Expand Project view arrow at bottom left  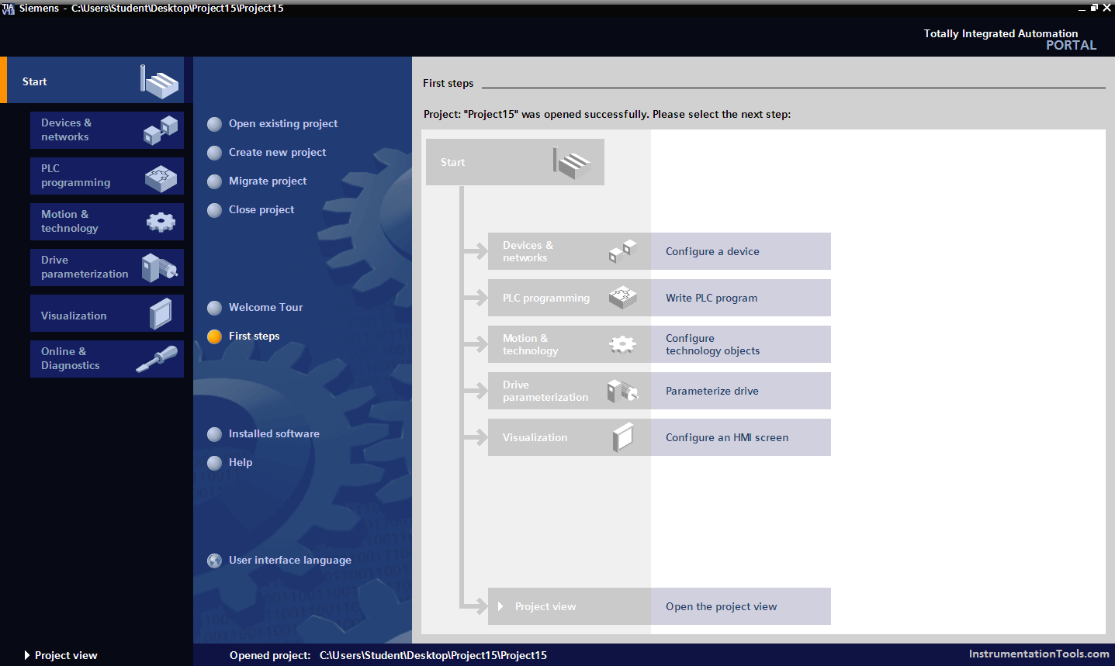[x=27, y=655]
